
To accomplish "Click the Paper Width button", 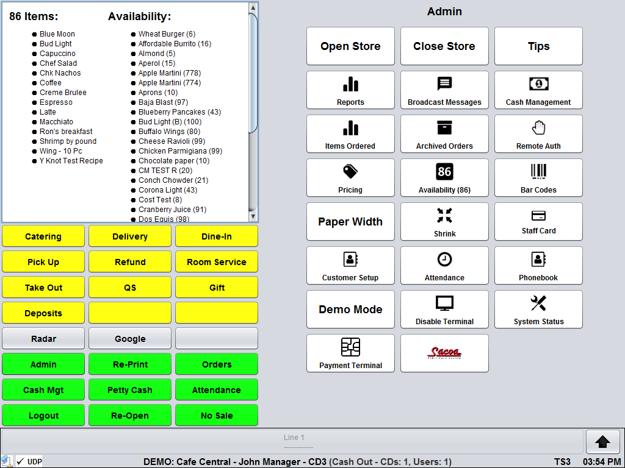I will click(x=350, y=221).
